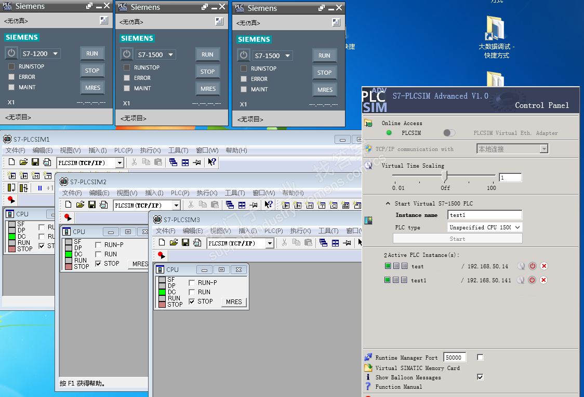Open the PLCSIM(TCP/IP) dropdown in S7-PLCSIM1
The image size is (584, 397).
tap(120, 163)
